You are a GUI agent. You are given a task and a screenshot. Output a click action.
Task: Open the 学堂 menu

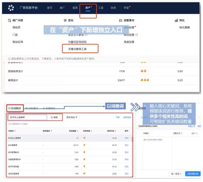126,8
